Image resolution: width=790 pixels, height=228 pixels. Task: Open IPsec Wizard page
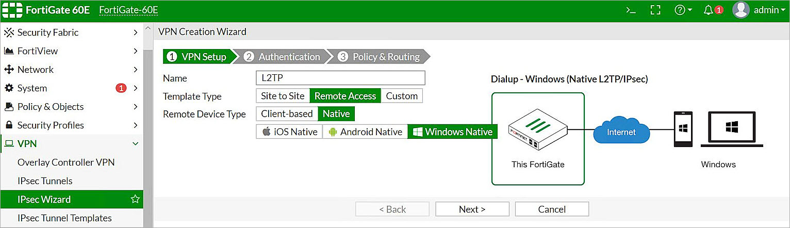(72, 199)
